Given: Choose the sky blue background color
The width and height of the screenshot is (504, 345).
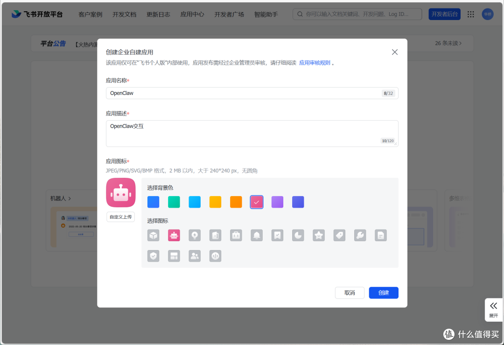Looking at the screenshot, I should tap(195, 202).
